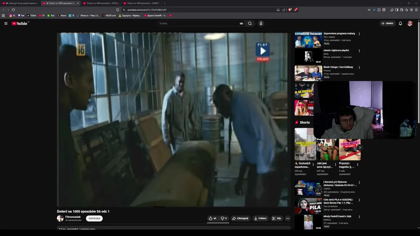
Task: Toggle the browser sidebar panel icon
Action: pos(397,10)
